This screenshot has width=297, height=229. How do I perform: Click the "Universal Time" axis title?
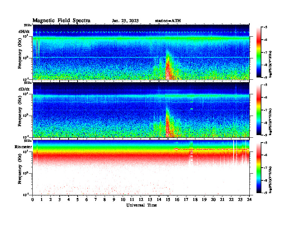coord(141,205)
